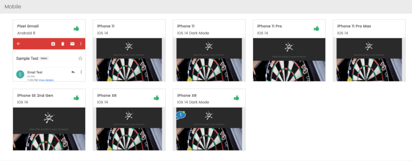Open three-dot menu in Gmail red toolbar
The image size is (412, 161).
[80, 44]
